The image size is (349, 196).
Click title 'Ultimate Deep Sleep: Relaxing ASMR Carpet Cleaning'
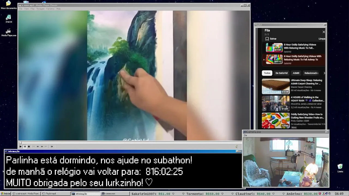(x=306, y=82)
